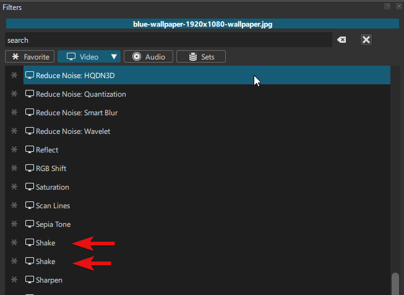Viewport: 404px width, 295px height.
Task: Favorite the Reduce Noise: HQDN3D filter star
Action: click(14, 75)
